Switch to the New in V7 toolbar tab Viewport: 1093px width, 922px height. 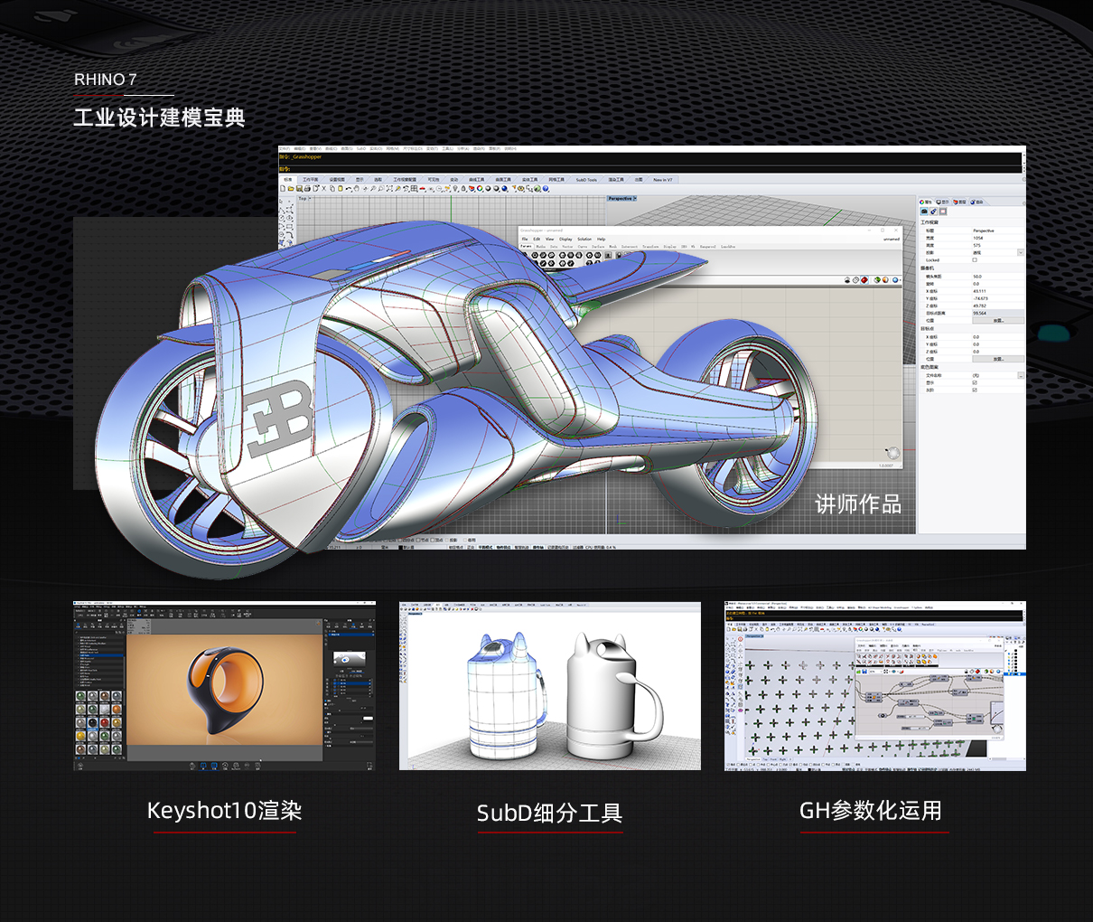tap(663, 180)
